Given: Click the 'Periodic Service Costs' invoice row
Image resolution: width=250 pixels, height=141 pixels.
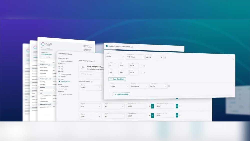Looking at the screenshot, I should [x=47, y=107].
